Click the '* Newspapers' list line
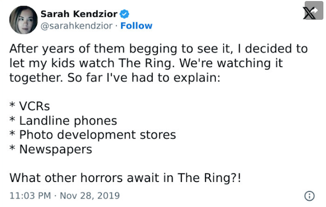 (51, 149)
